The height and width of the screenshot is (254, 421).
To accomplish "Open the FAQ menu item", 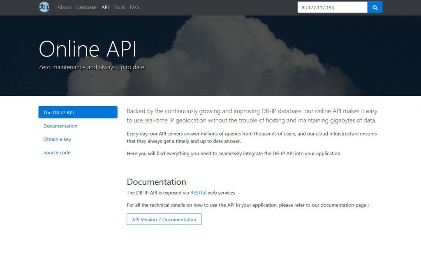I will (134, 7).
